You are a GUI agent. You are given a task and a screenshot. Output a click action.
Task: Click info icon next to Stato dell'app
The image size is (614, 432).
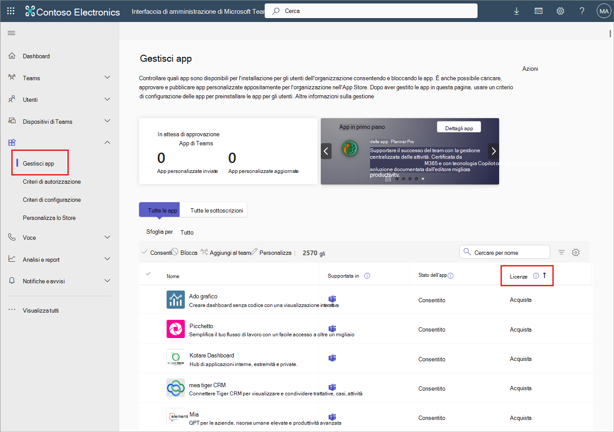(450, 276)
